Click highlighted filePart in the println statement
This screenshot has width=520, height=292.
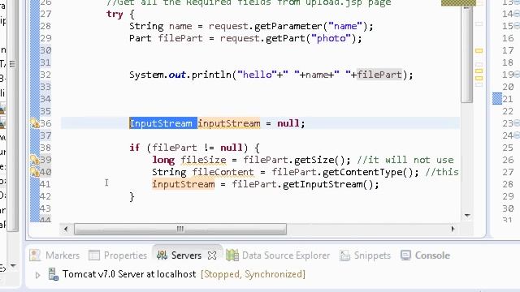point(379,75)
